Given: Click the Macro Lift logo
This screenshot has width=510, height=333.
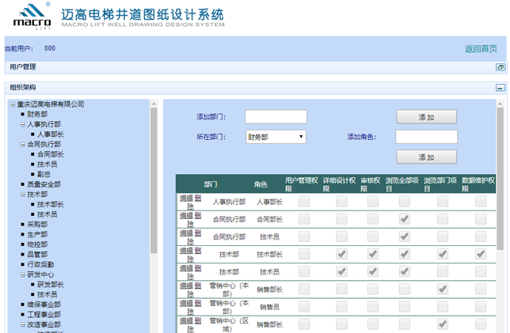Looking at the screenshot, I should click(31, 16).
